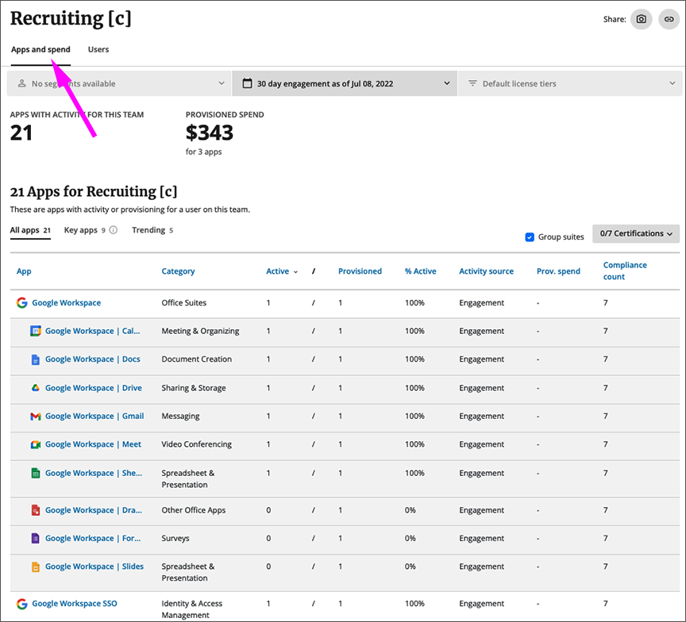Sort by the Compliance count column header
This screenshot has height=622, width=686.
click(x=624, y=271)
